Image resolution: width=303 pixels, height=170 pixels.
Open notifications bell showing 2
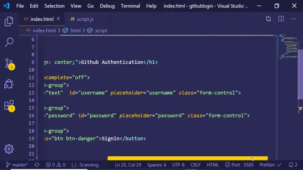(x=293, y=165)
